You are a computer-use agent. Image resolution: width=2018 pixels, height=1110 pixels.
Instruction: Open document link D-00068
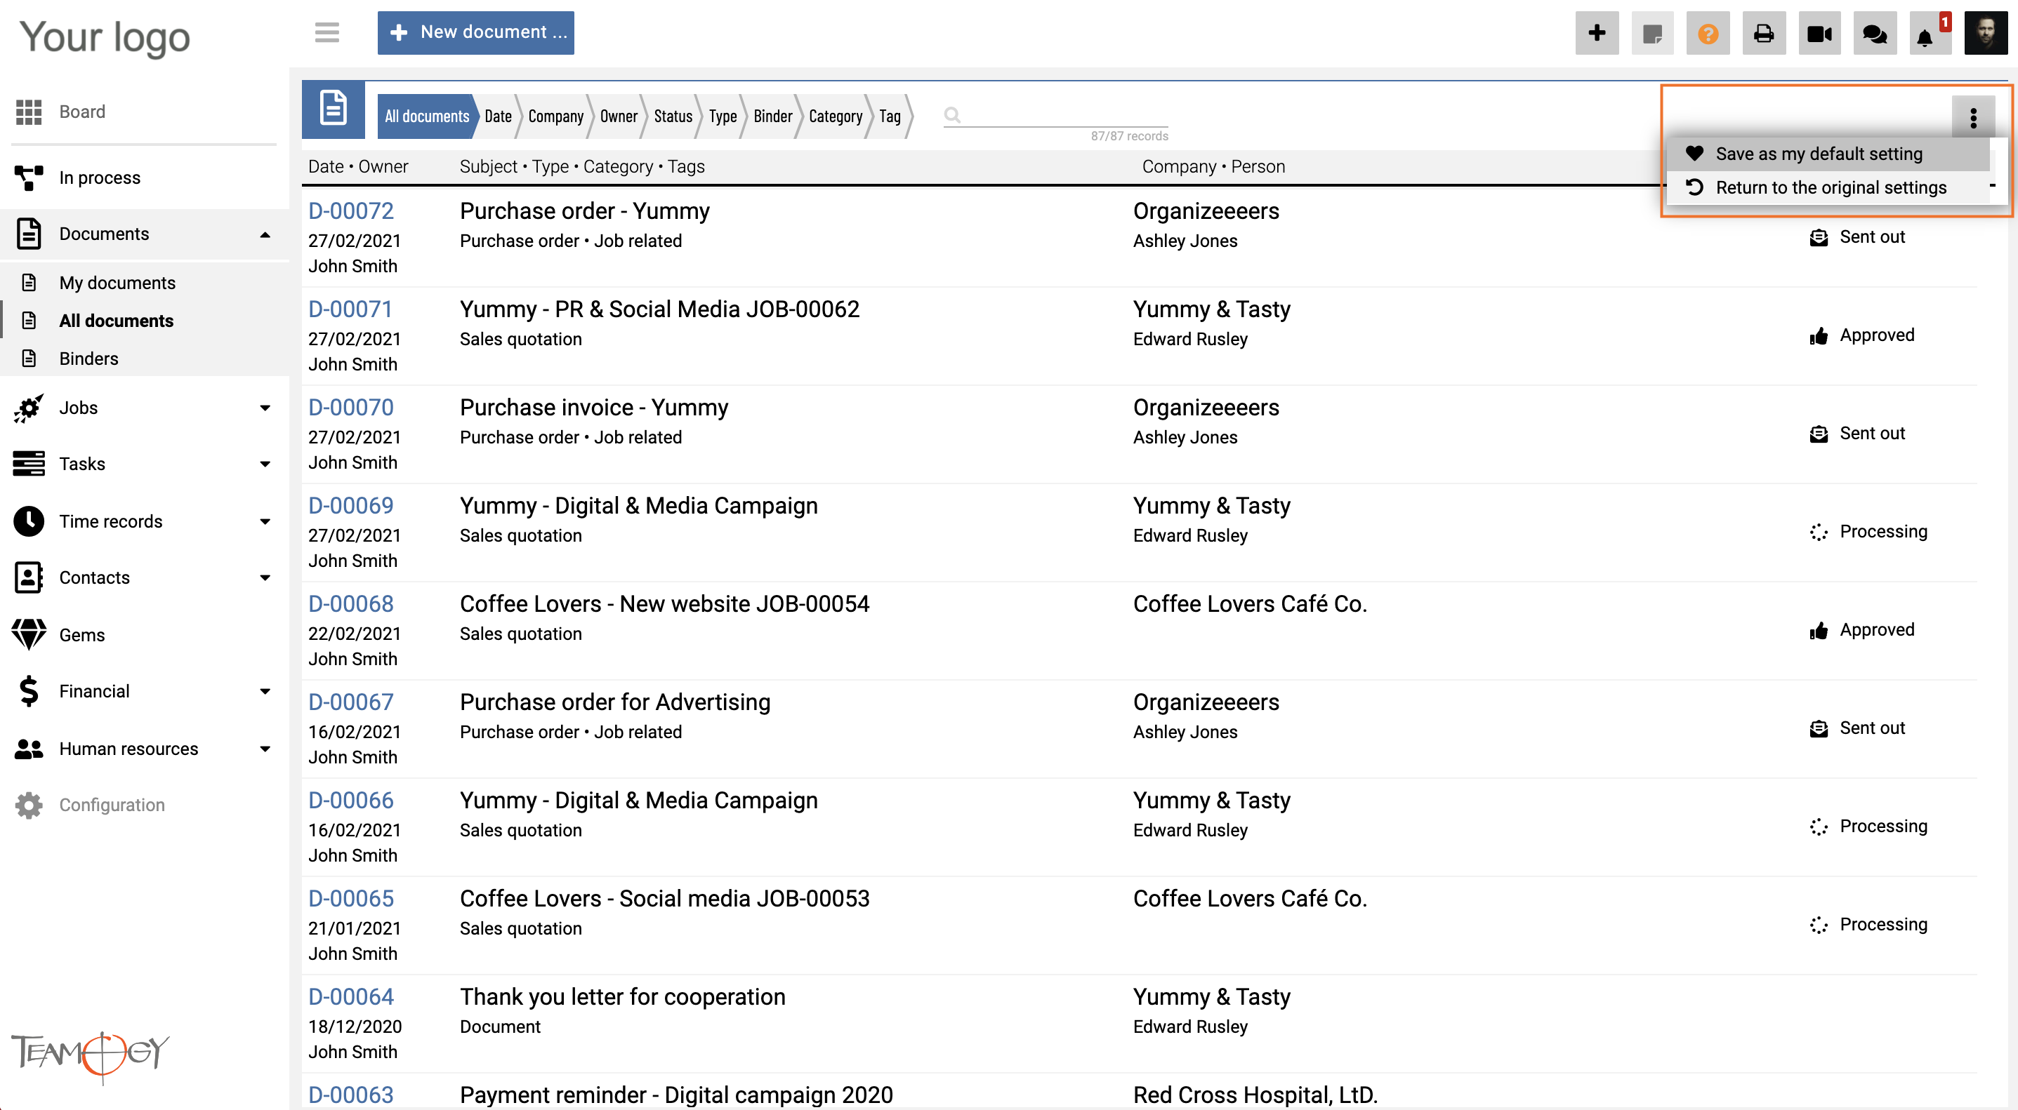click(x=351, y=603)
